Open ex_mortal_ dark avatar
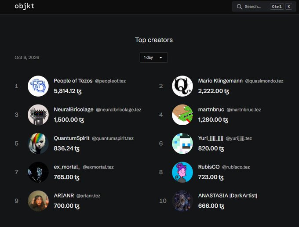The width and height of the screenshot is (299, 227). [x=38, y=172]
